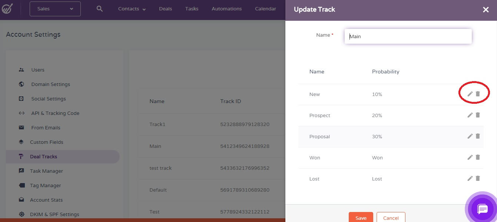Delete the Prospect stage with the trash icon
Image resolution: width=497 pixels, height=222 pixels.
tap(478, 115)
